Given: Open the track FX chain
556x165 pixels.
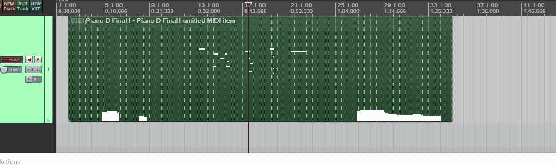Looking at the screenshot, I should tap(30, 70).
